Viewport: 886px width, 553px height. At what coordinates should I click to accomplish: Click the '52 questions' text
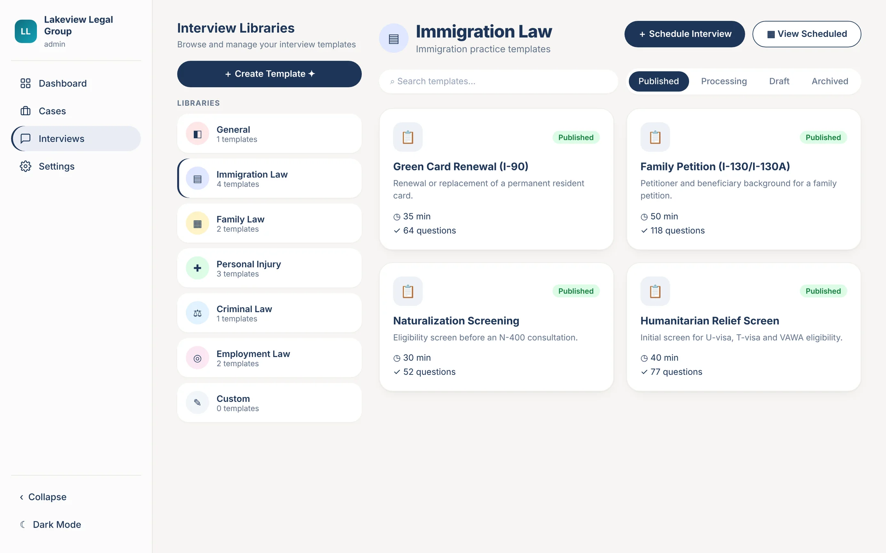coord(429,372)
